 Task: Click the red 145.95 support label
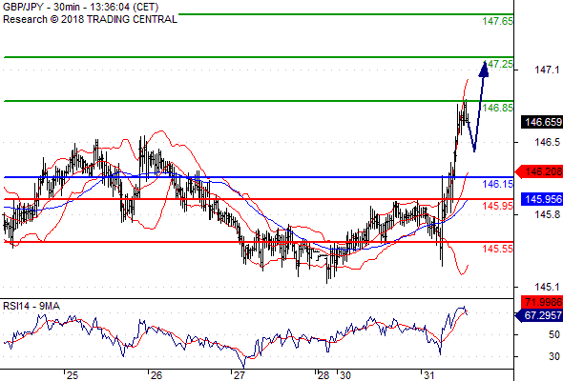coord(498,206)
